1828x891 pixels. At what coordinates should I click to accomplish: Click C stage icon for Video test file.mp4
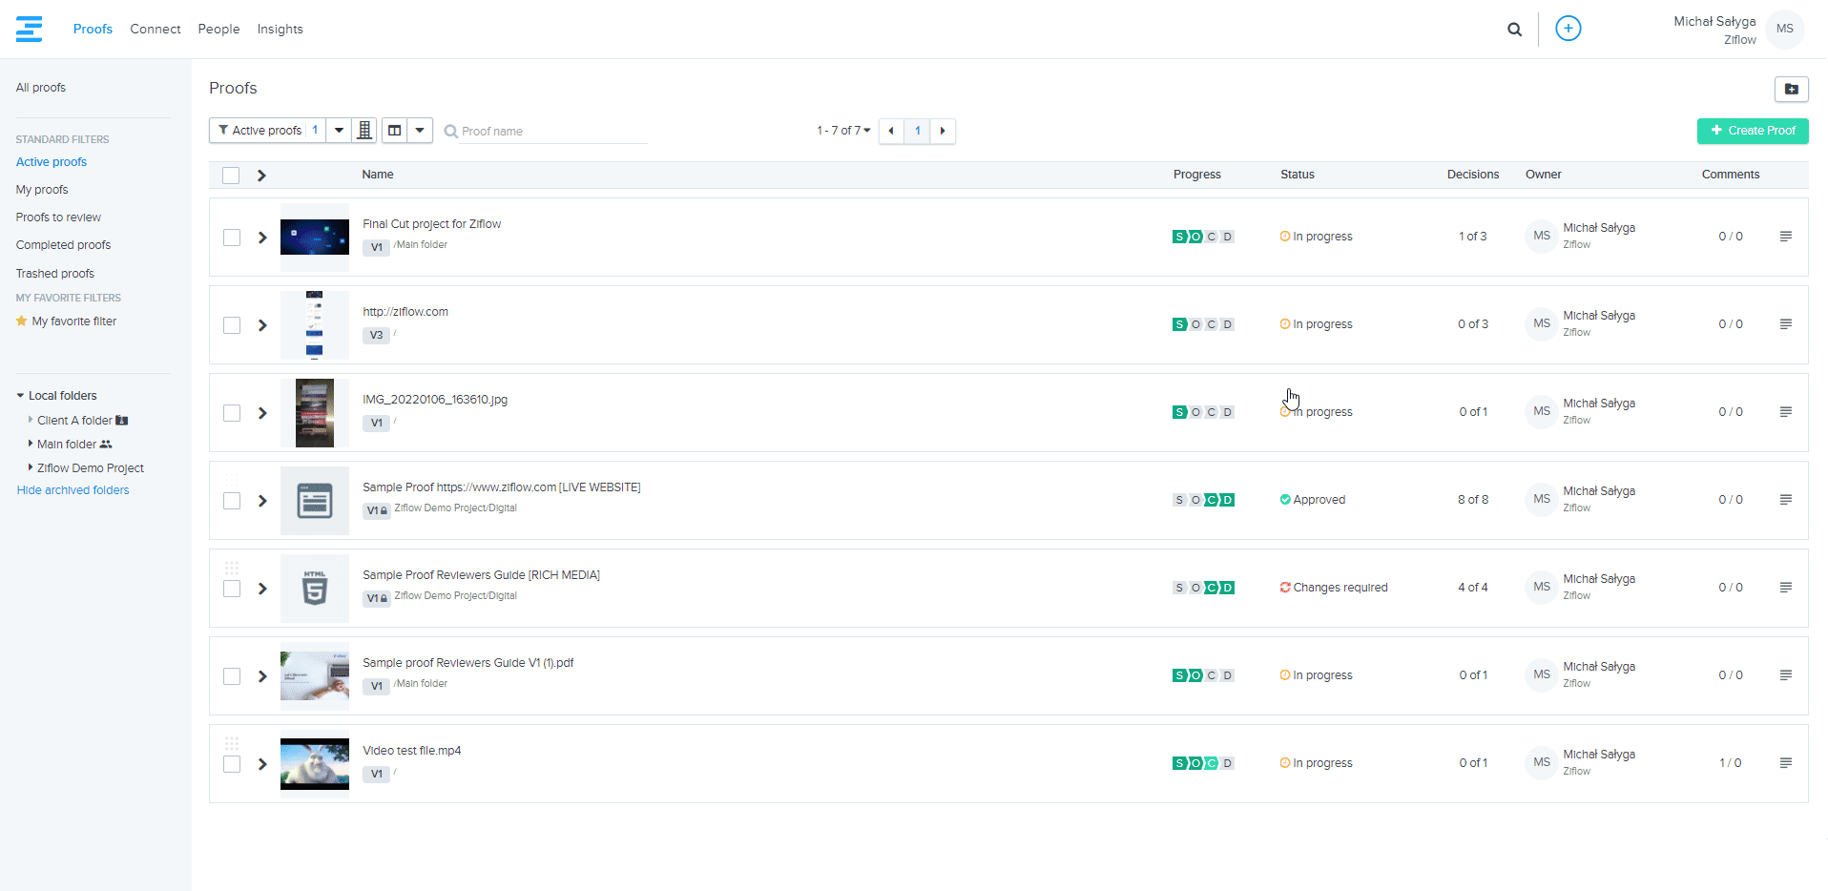pyautogui.click(x=1212, y=763)
